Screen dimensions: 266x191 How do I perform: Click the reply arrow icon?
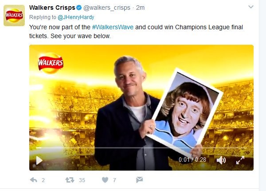click(33, 180)
